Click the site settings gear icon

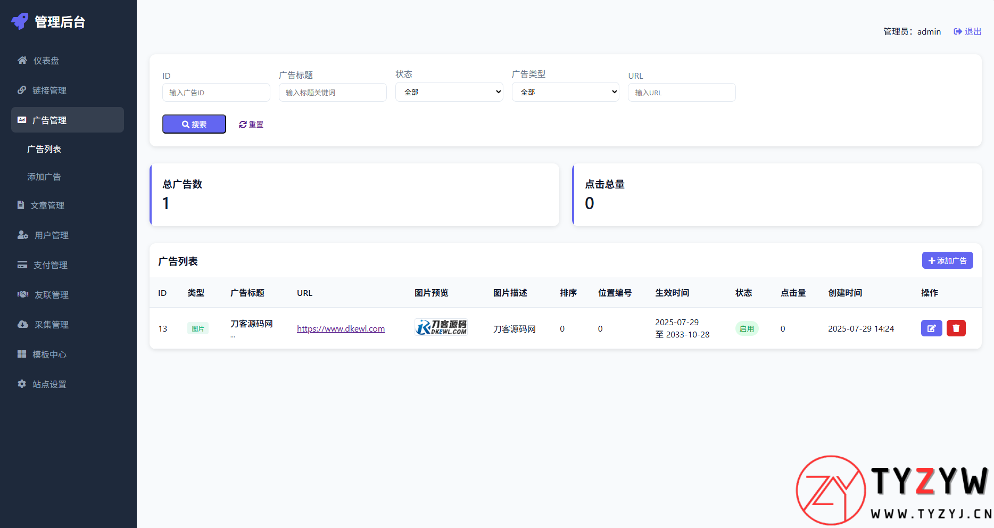click(x=22, y=384)
